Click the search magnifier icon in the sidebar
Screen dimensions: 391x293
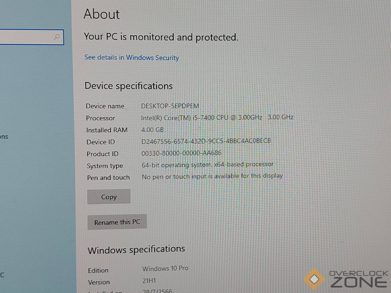pos(57,37)
